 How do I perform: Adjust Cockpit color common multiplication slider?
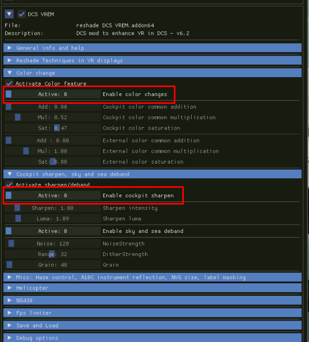pos(52,117)
